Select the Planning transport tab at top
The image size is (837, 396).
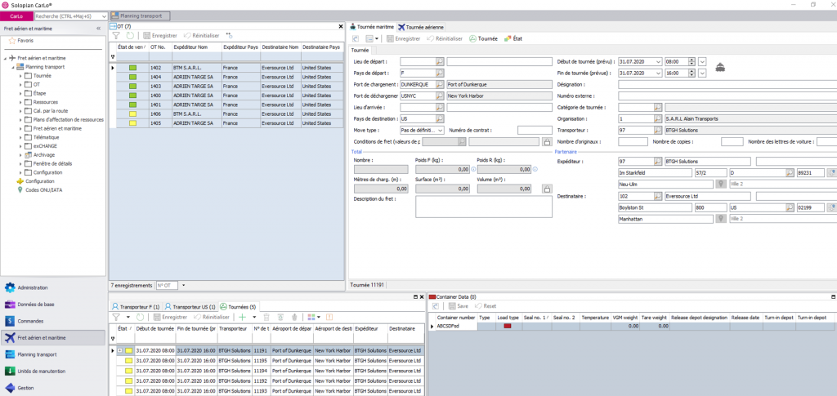[x=141, y=16]
